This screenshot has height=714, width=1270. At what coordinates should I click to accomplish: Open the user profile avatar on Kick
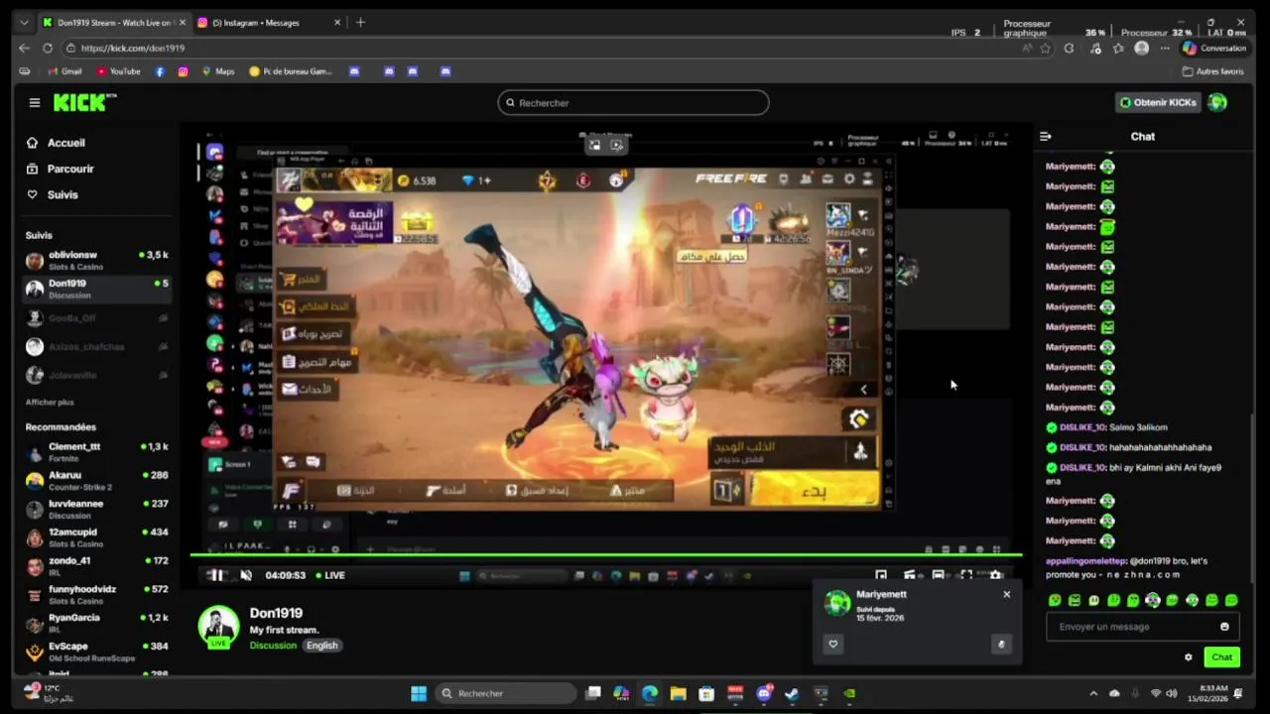(x=1217, y=102)
